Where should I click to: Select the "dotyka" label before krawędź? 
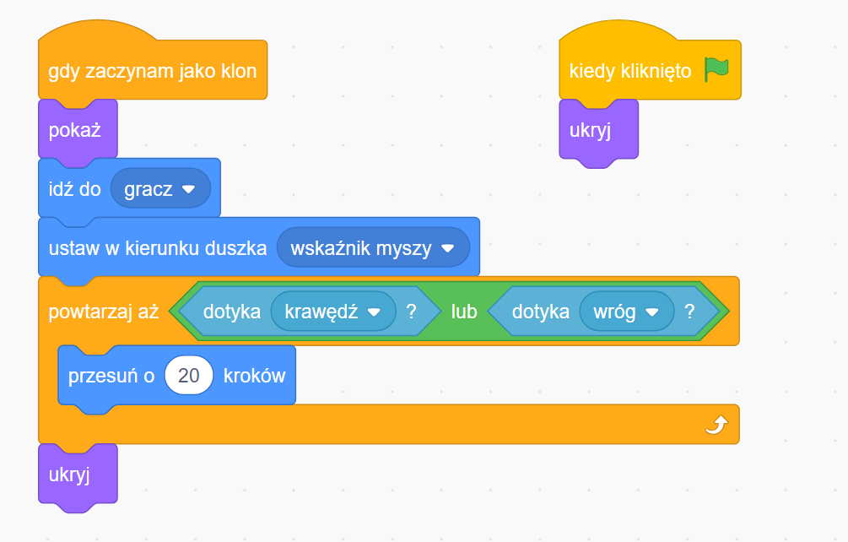click(231, 312)
